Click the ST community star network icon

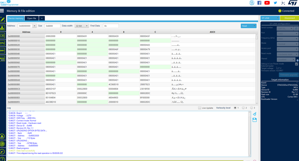283,3
